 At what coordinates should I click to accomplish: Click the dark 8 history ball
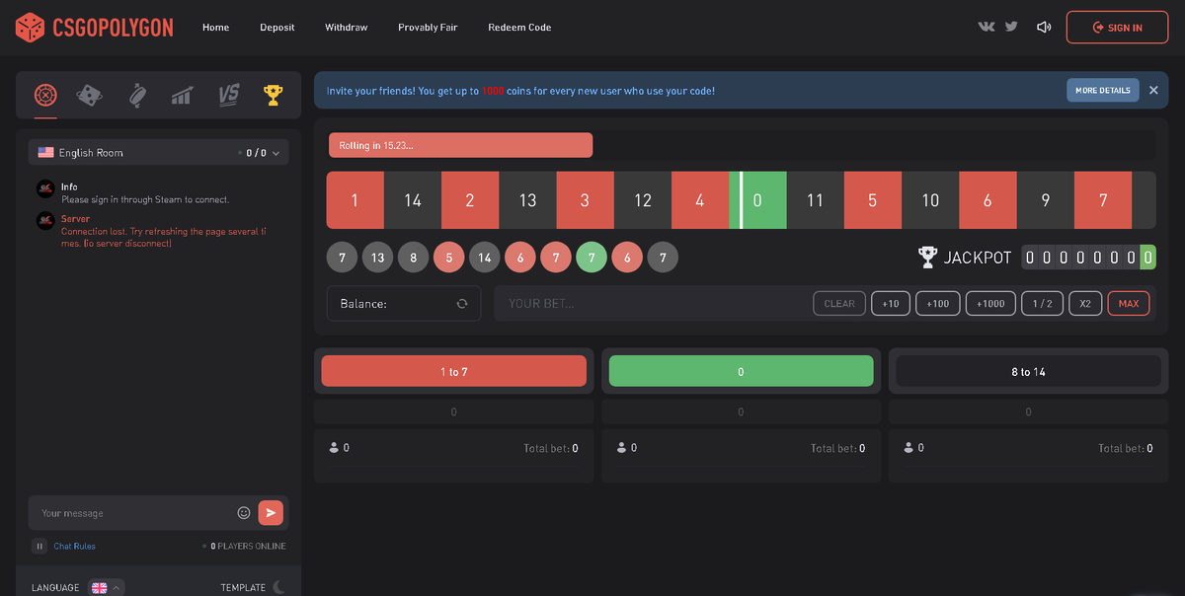[414, 258]
